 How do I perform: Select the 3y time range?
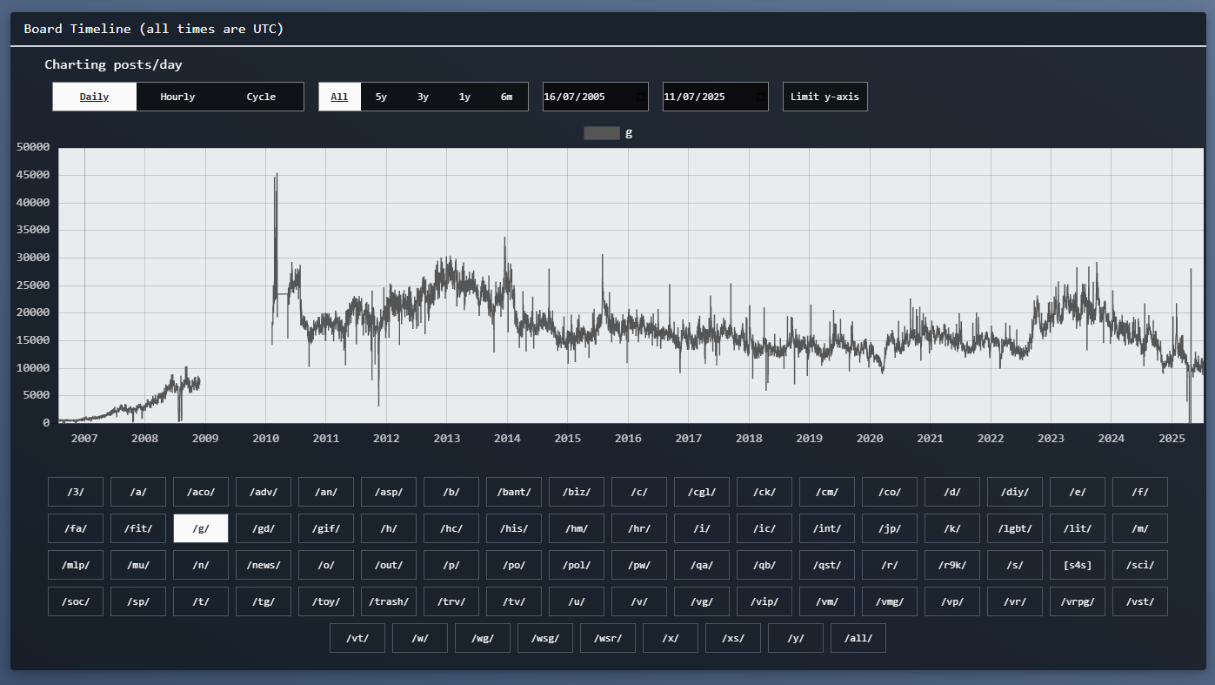coord(423,97)
